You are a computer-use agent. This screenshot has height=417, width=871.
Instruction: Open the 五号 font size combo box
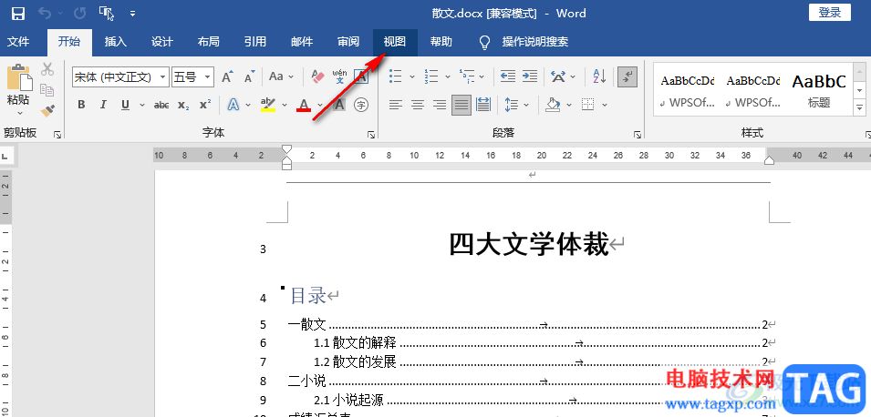pyautogui.click(x=192, y=77)
